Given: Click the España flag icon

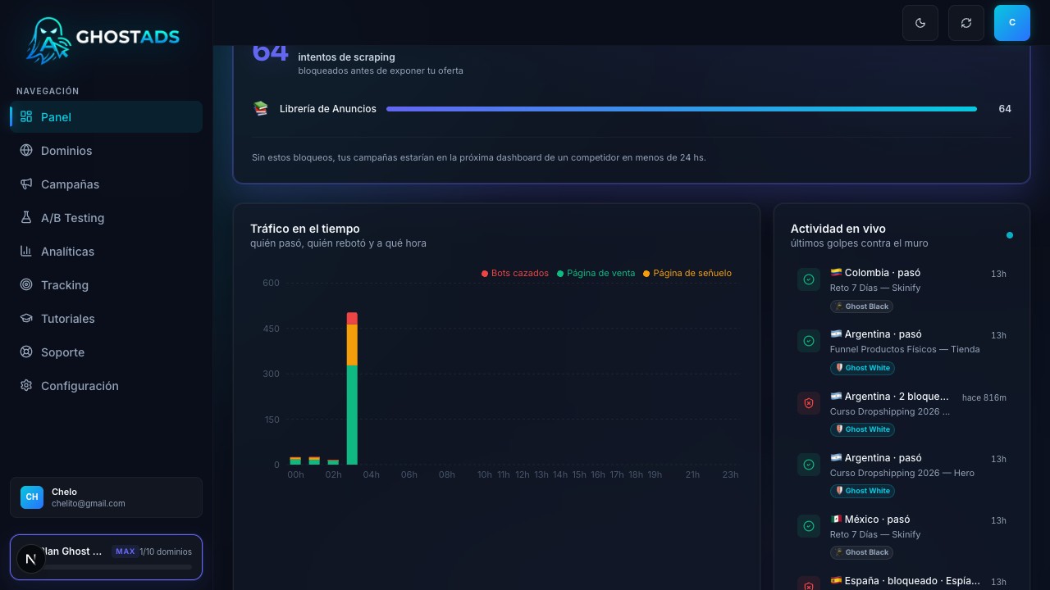Looking at the screenshot, I should click(x=836, y=581).
